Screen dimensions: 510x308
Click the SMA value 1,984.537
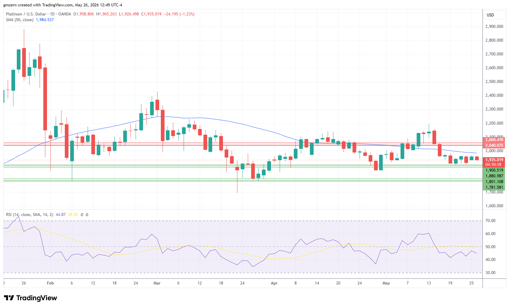(x=45, y=20)
